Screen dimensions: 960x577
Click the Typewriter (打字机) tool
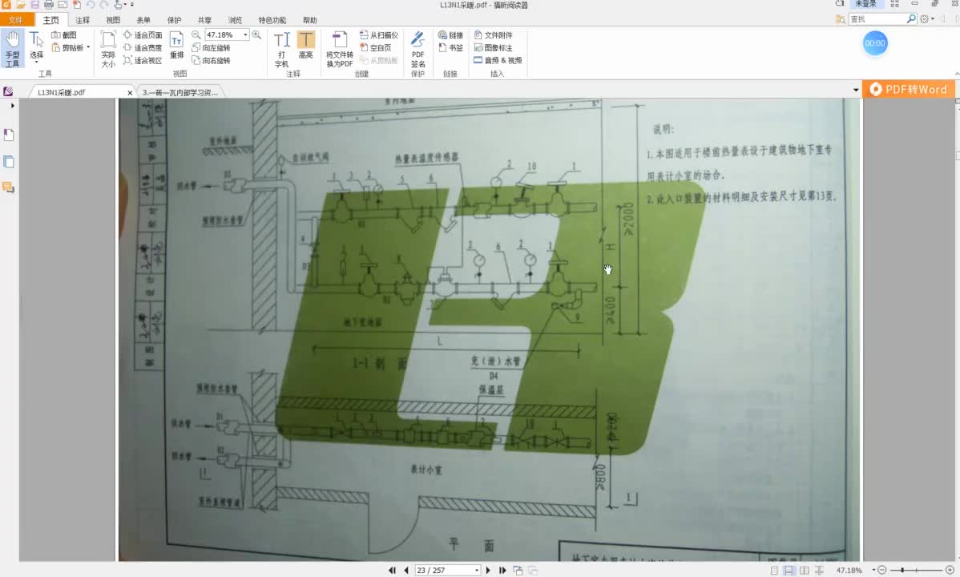(281, 49)
